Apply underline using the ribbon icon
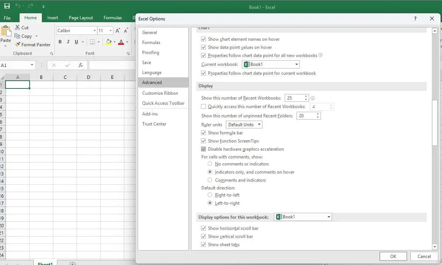This screenshot has width=442, height=265. tap(77, 42)
